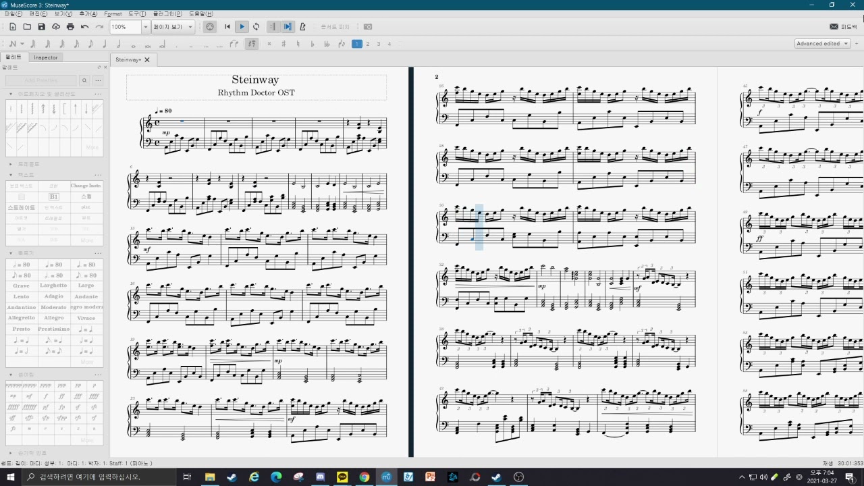Toggle play repeats button
Image resolution: width=864 pixels, height=486 pixels.
point(273,27)
